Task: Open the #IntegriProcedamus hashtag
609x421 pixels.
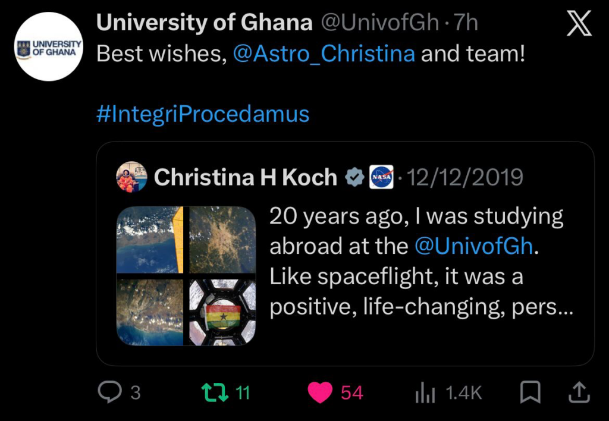Action: 202,114
